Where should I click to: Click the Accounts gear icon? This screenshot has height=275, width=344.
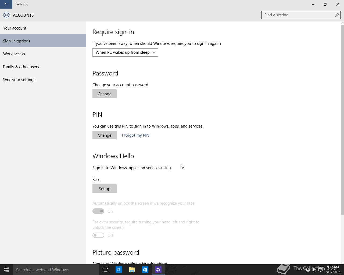click(6, 15)
